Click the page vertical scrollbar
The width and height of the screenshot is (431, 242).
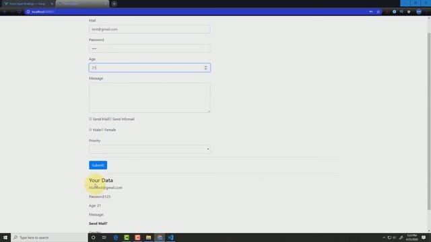429,121
